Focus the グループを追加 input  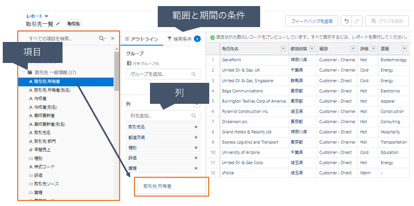163,75
